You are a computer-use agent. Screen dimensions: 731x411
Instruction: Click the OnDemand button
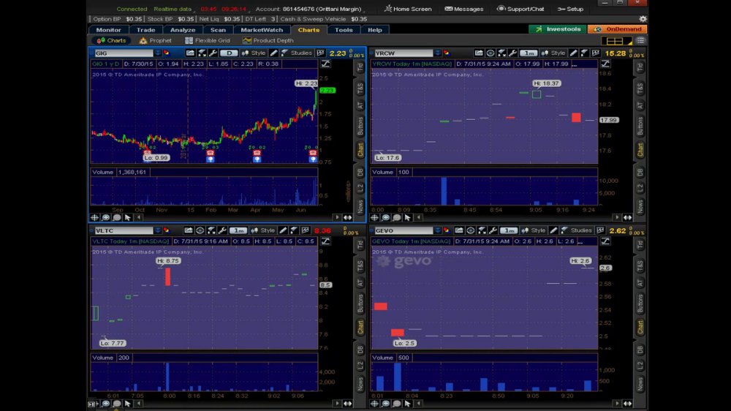click(617, 29)
